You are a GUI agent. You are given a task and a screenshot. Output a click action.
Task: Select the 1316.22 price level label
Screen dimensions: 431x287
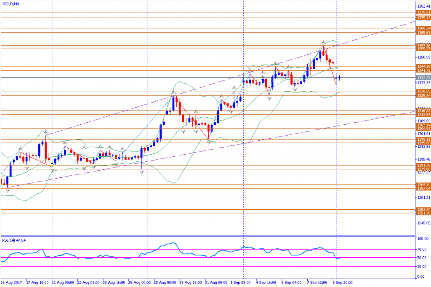(x=423, y=111)
